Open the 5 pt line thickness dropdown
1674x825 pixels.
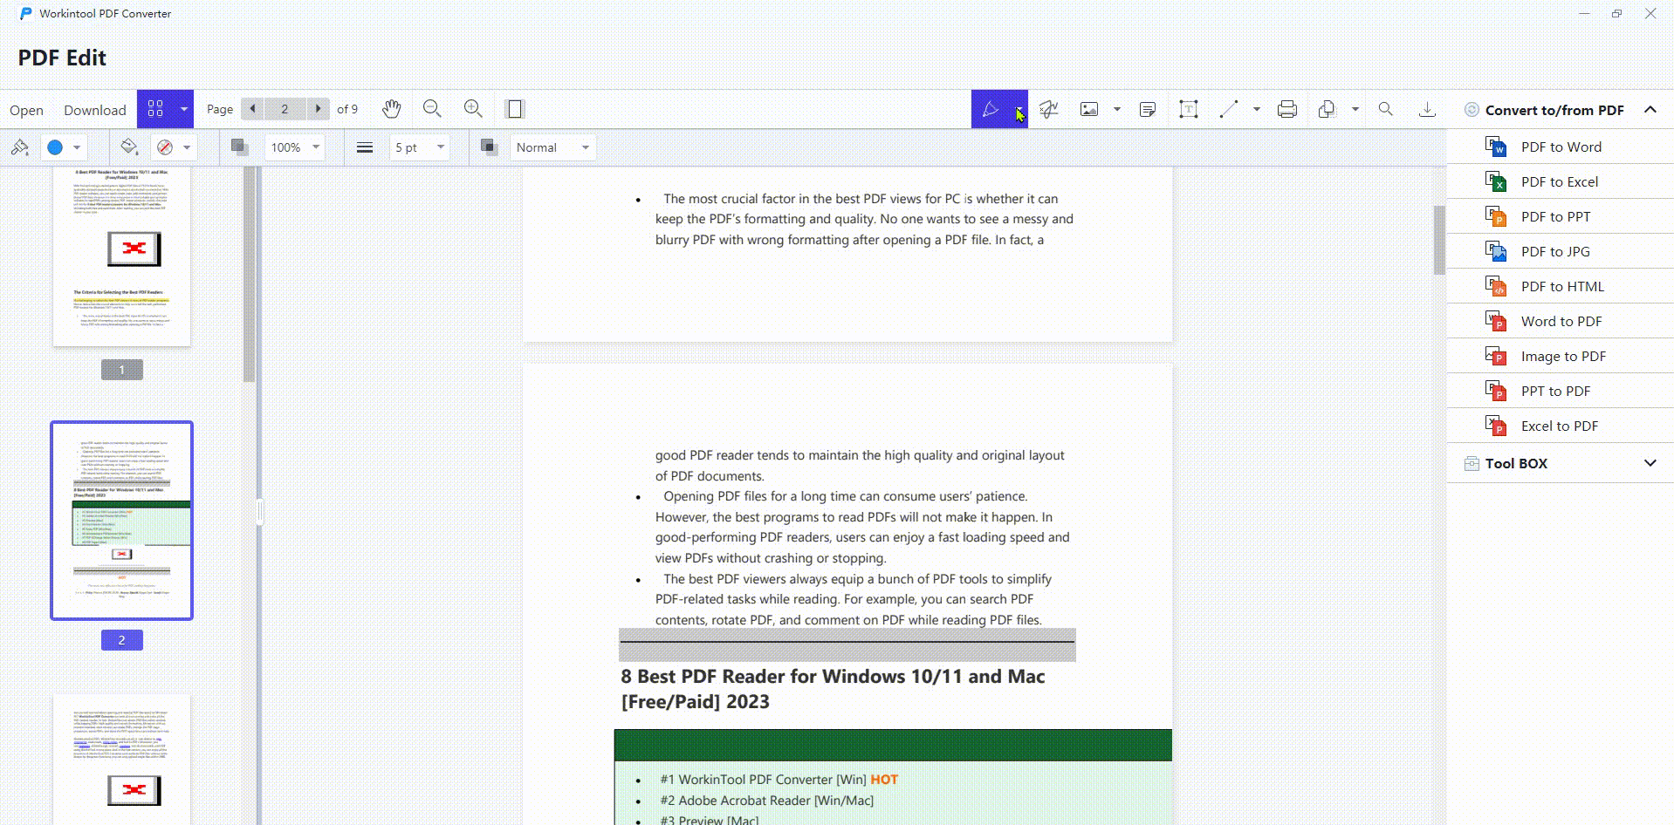[418, 147]
